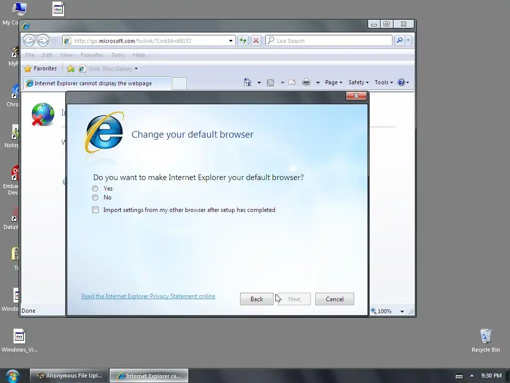Click the Live Search input box
Viewport: 510px width, 383px height.
point(329,41)
